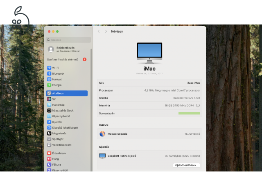The height and width of the screenshot is (196, 262).
Task: Open Szoftverfrissítés elérhető notice
Action: 63,60
